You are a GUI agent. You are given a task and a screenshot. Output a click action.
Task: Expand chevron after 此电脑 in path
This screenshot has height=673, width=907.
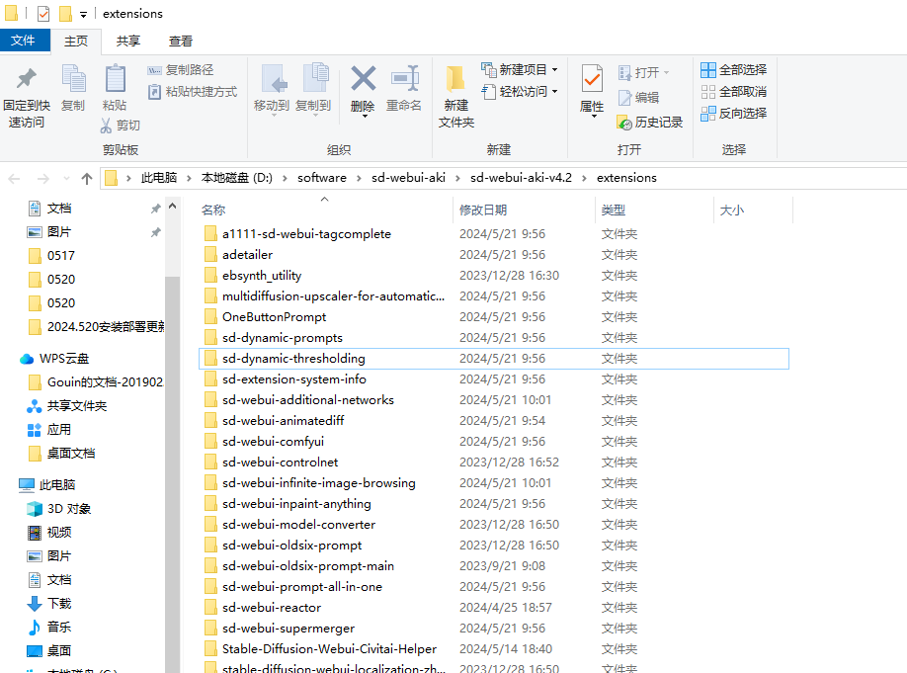(x=189, y=178)
